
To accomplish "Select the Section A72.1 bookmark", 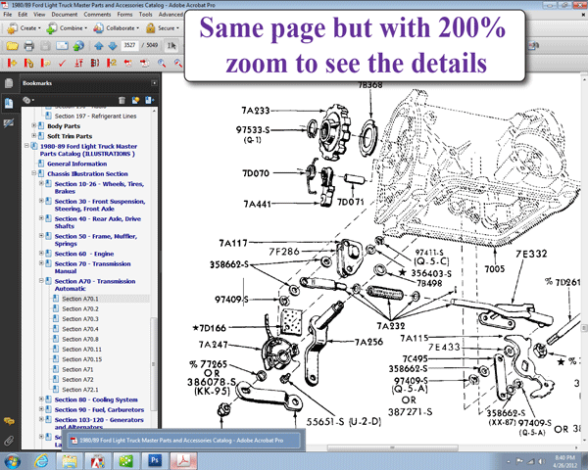I will [x=80, y=390].
